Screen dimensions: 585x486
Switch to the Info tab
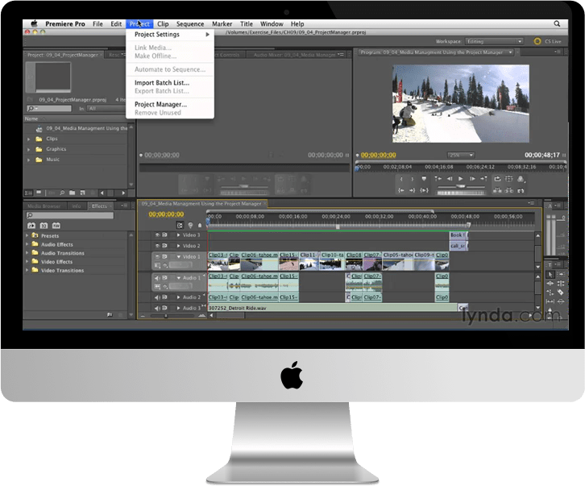coord(77,206)
